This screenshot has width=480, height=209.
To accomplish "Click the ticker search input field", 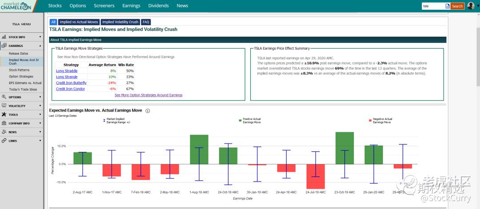I will [x=433, y=6].
